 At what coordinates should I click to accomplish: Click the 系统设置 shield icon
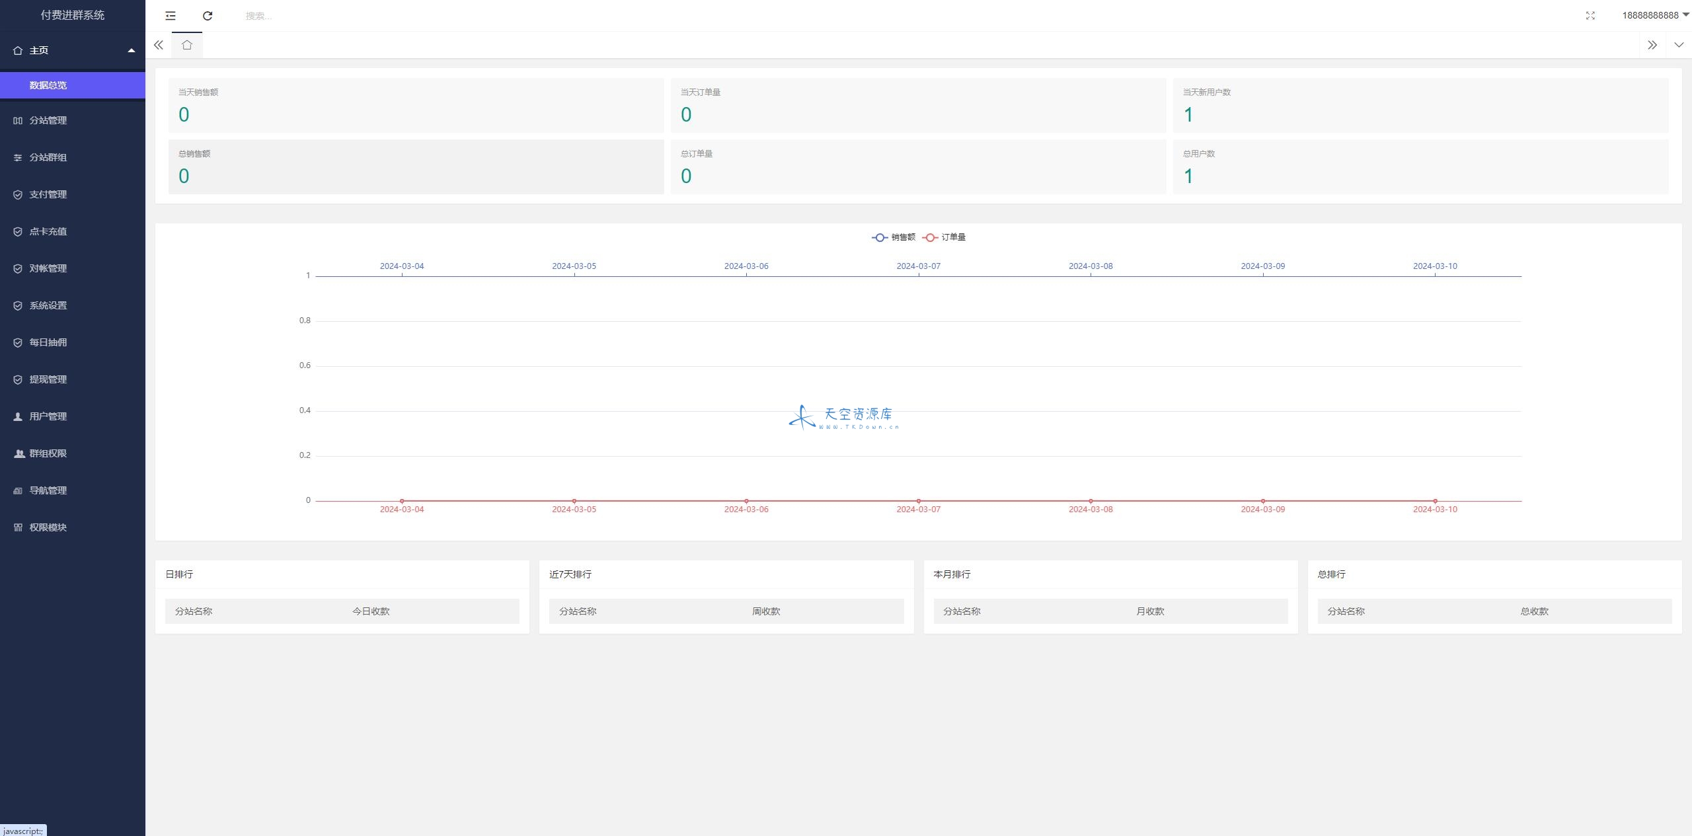[18, 305]
